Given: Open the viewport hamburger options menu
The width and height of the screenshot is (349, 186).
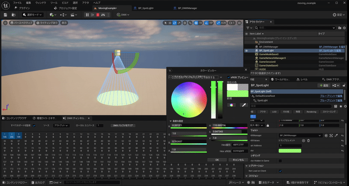Looking at the screenshot, I should tap(5, 23).
